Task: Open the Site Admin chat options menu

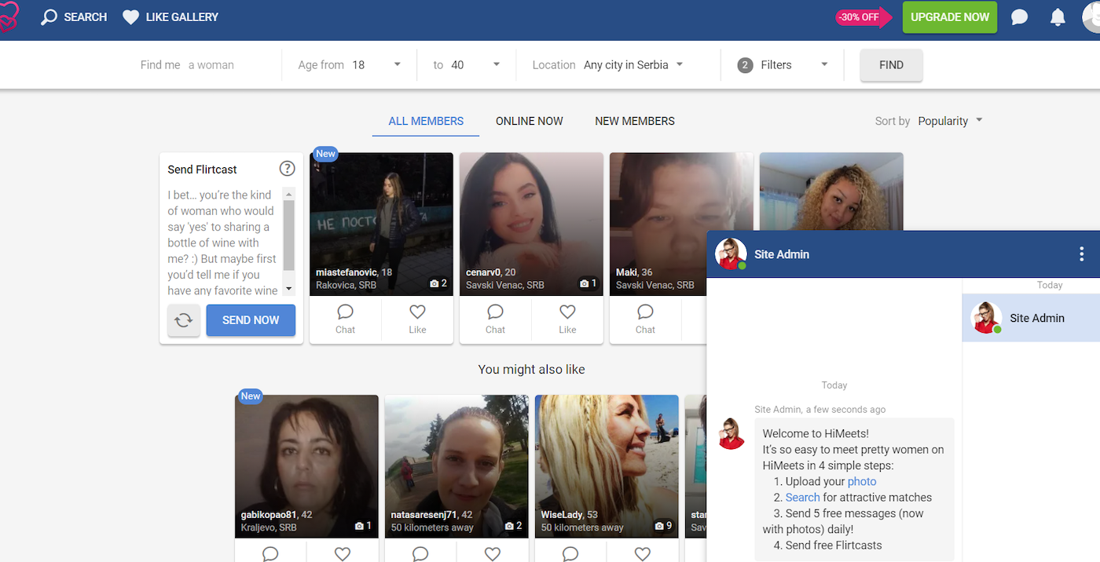Action: click(1082, 254)
